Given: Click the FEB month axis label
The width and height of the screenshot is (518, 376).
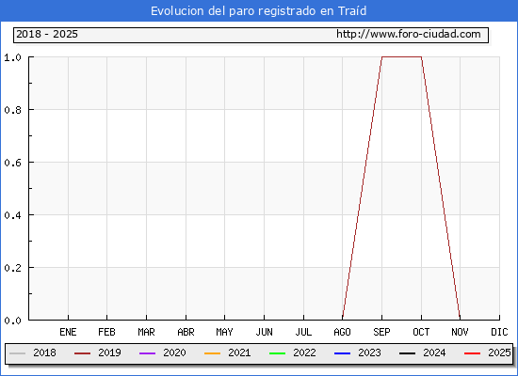Looking at the screenshot, I should pyautogui.click(x=106, y=332).
